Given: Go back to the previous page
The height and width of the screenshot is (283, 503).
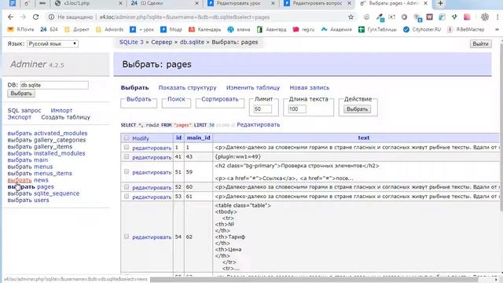Looking at the screenshot, I should pyautogui.click(x=10, y=17).
